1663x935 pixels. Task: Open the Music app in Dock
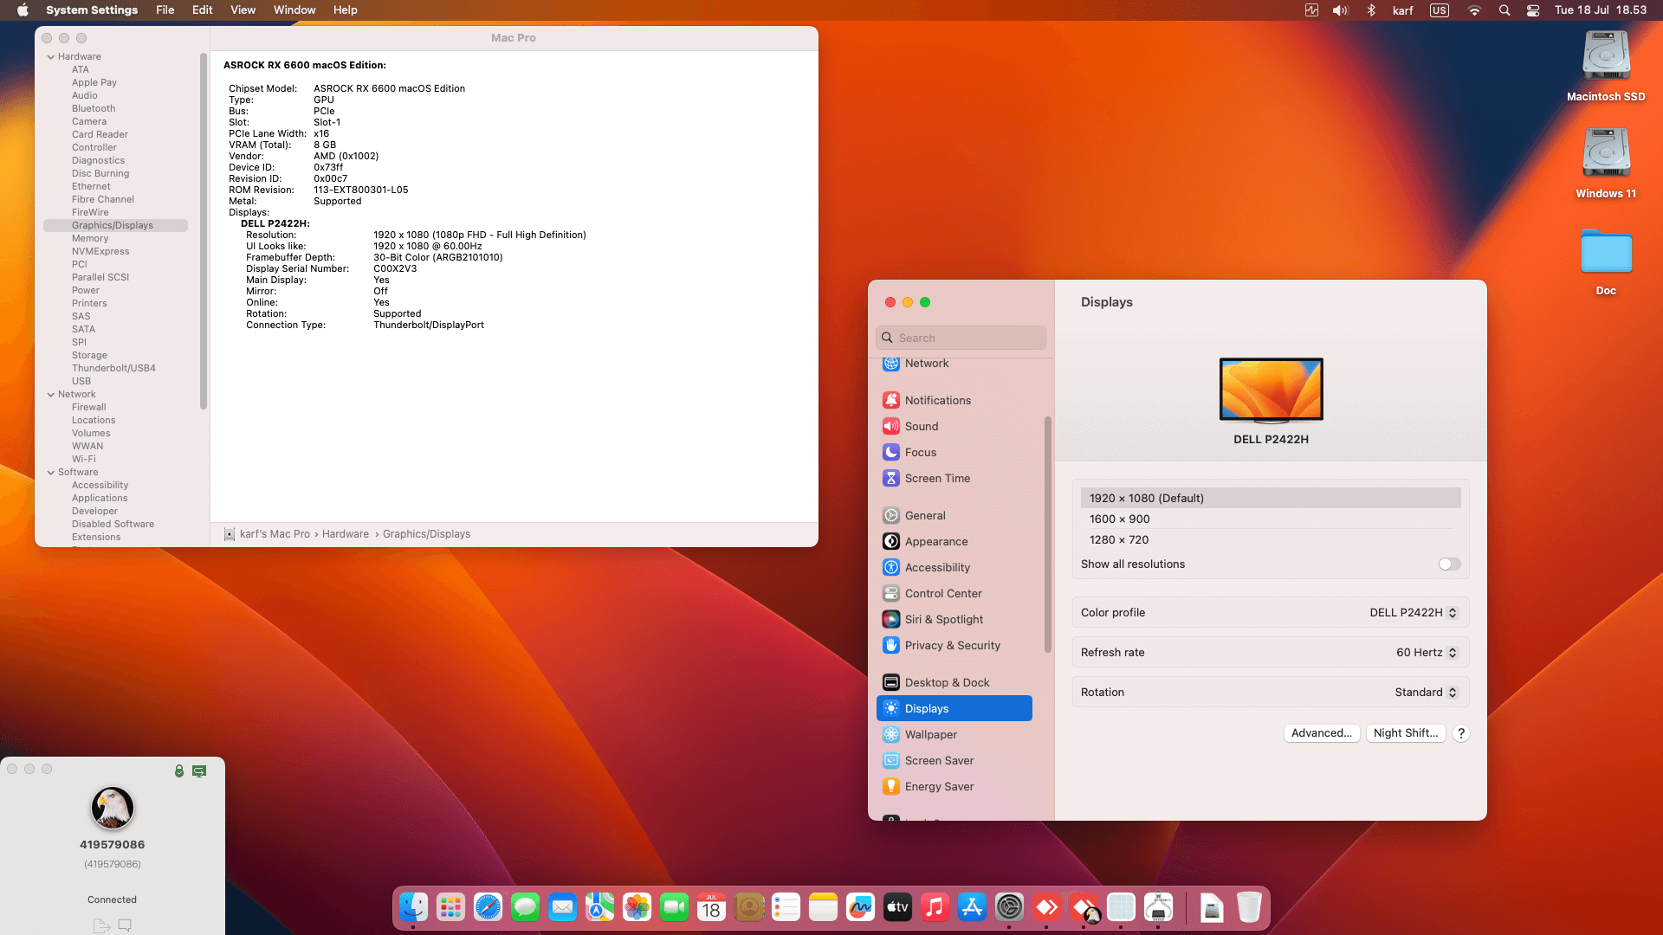[935, 907]
